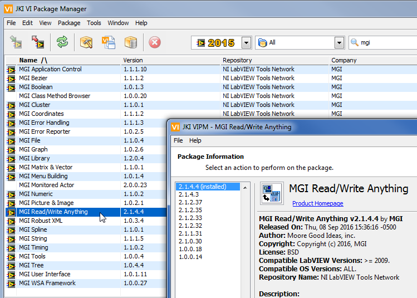
Task: Click the magnifier icon in search box
Action: pos(355,42)
